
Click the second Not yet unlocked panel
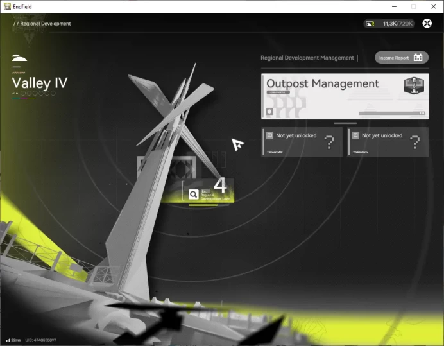[388, 142]
